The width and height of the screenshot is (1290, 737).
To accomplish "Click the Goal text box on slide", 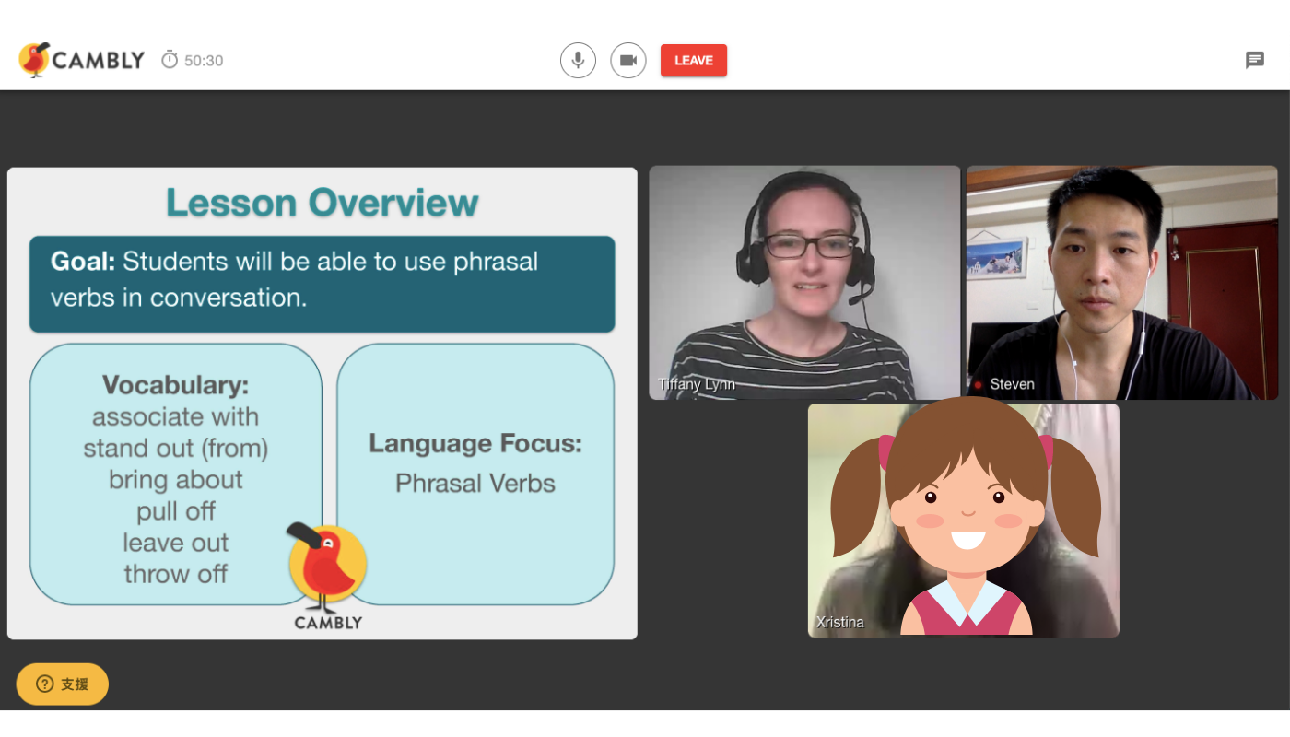I will point(322,284).
